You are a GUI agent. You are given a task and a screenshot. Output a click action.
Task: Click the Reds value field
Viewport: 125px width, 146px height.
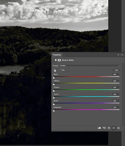pyautogui.click(x=116, y=74)
